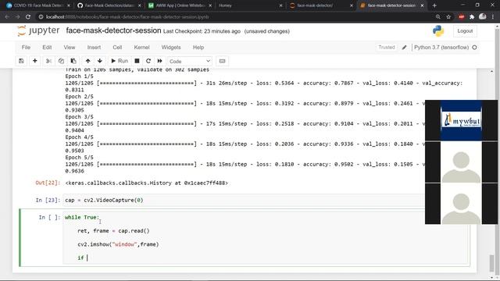Interrupt the kernel with the stop icon
The height and width of the screenshot is (281, 500).
coord(137,61)
